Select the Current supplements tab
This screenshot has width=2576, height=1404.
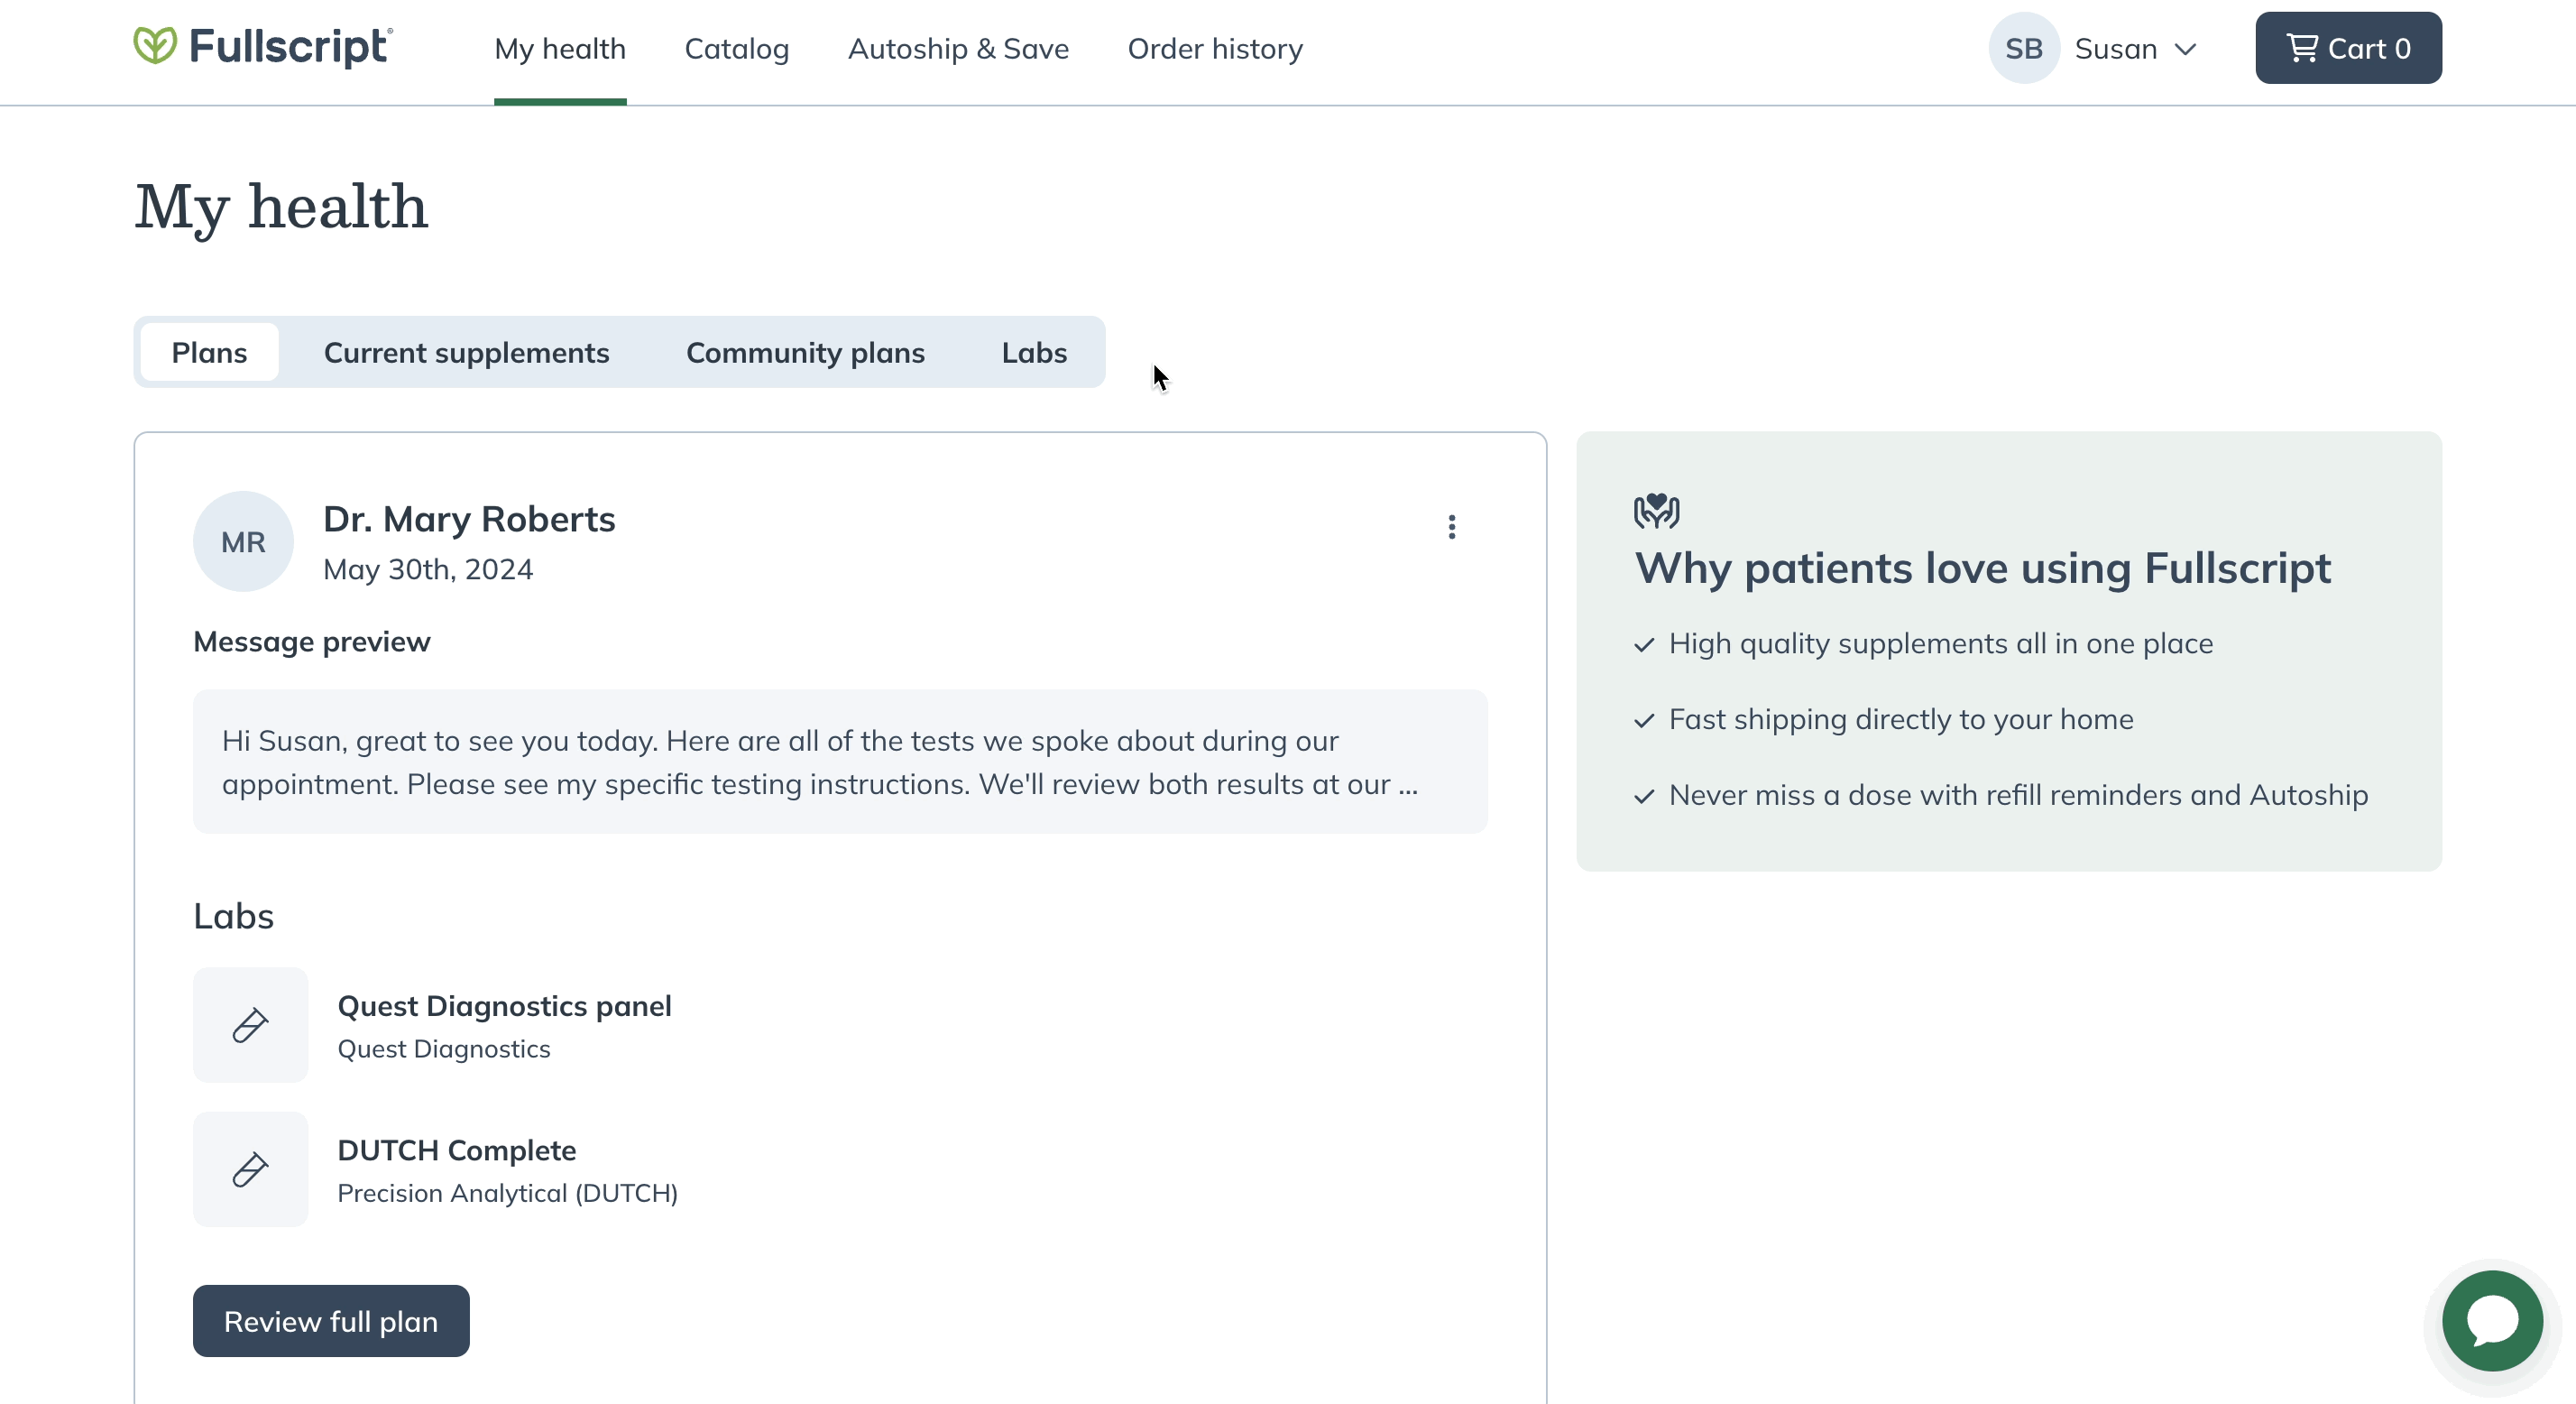[466, 353]
